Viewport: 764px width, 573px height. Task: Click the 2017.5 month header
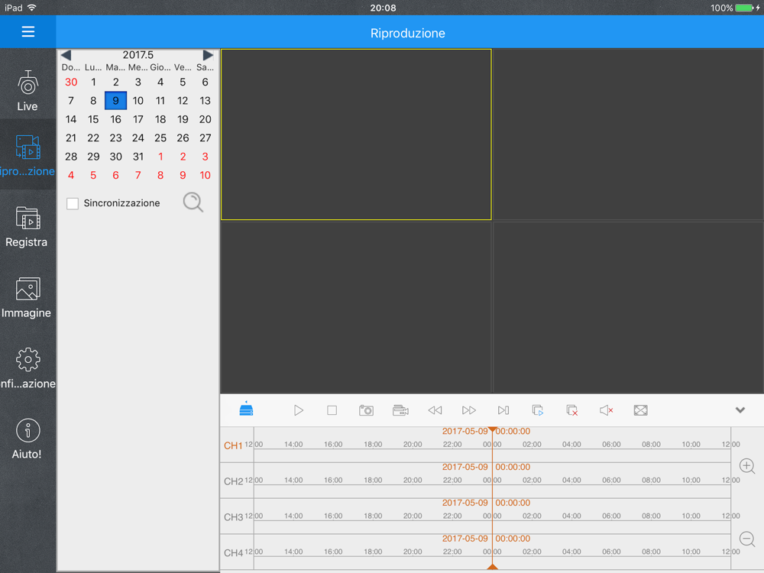(x=138, y=54)
